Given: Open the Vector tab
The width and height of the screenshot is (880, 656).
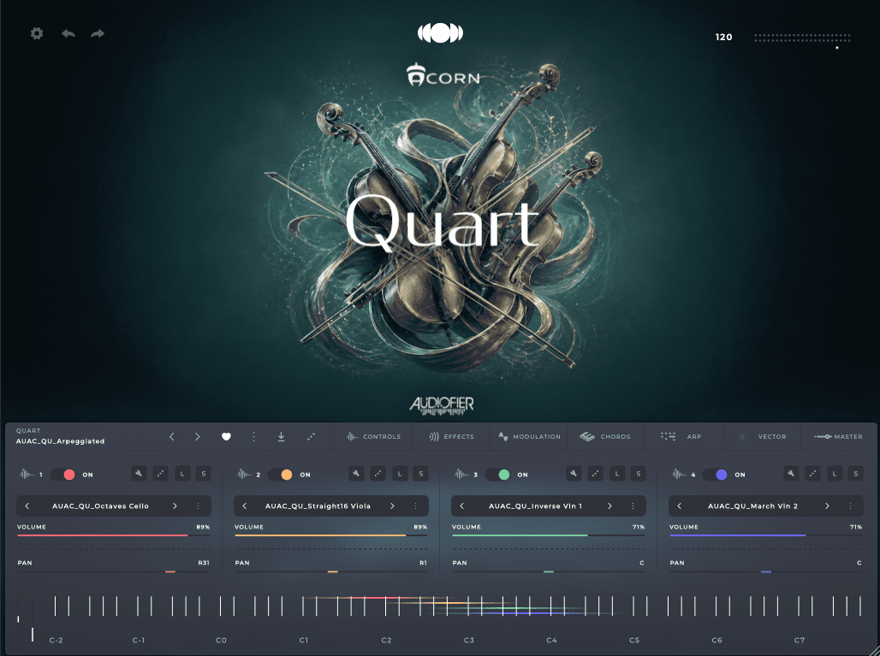Looking at the screenshot, I should tap(762, 436).
